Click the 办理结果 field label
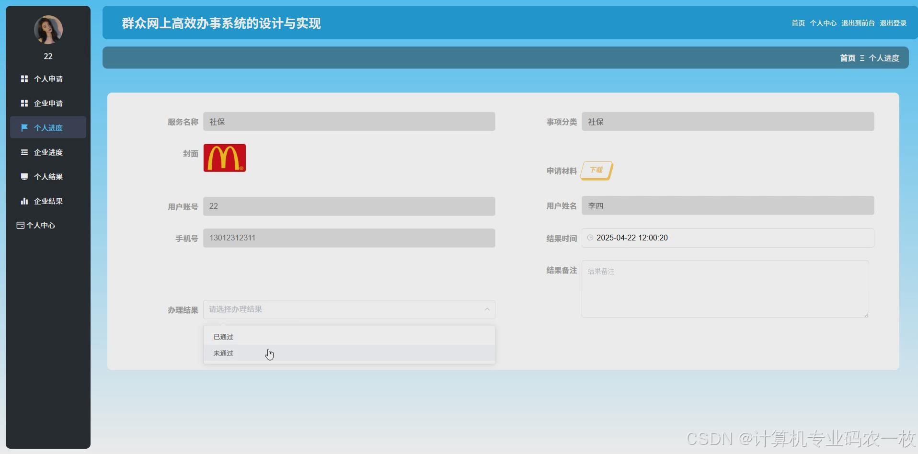The image size is (918, 454). tap(183, 310)
